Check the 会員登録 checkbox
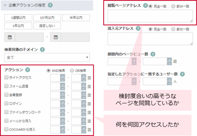Screen dimensions: 197x136 [x=6, y=94]
